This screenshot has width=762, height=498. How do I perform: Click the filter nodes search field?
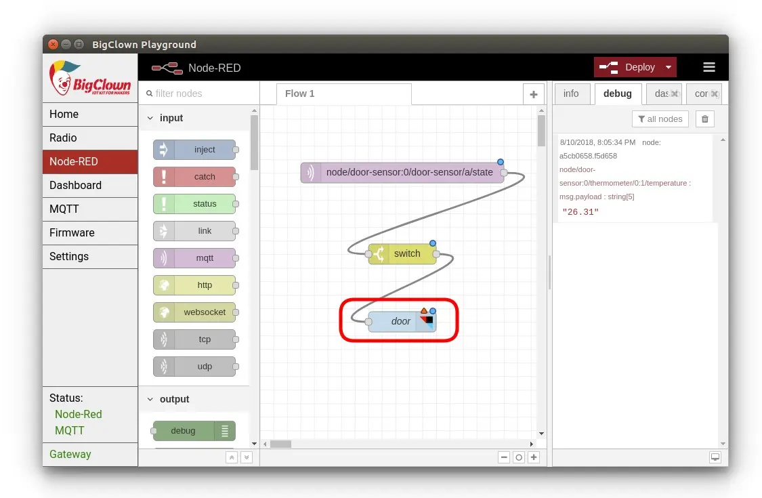click(199, 94)
